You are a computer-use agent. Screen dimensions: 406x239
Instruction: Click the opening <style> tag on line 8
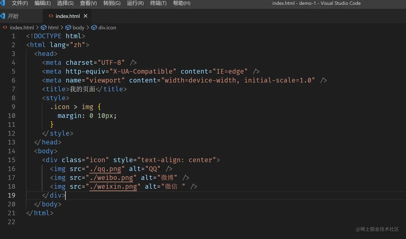(x=56, y=98)
